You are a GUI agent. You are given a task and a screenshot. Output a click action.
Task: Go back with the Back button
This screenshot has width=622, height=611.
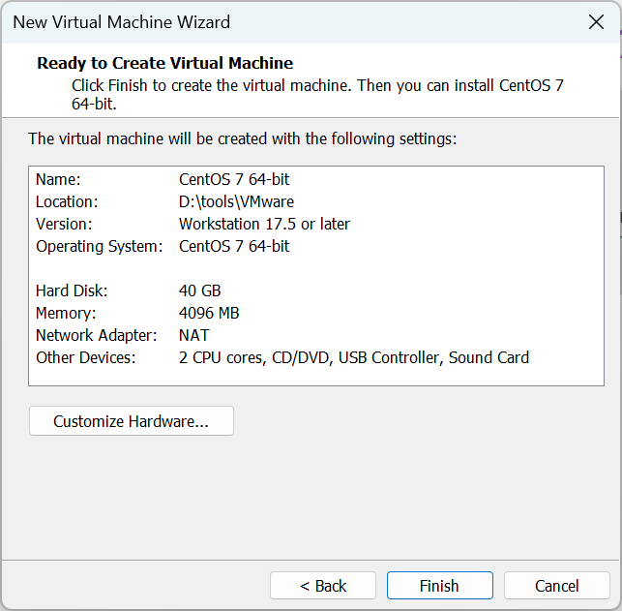pos(323,586)
